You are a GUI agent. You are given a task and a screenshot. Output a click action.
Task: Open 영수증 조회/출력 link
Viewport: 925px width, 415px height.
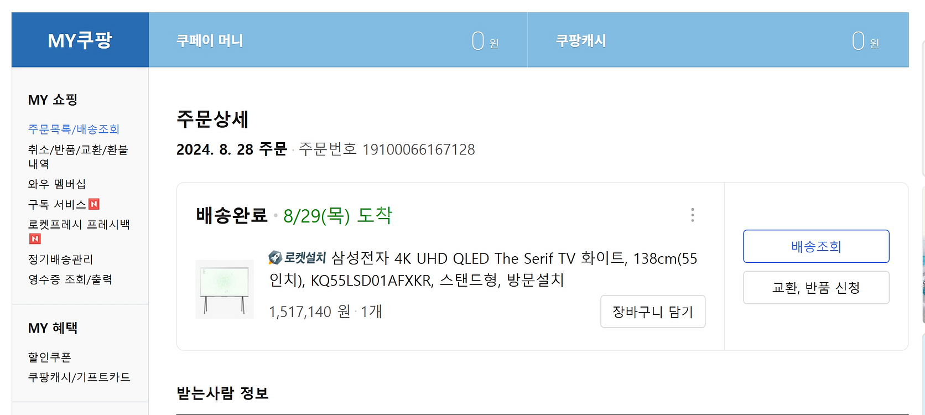click(x=70, y=279)
